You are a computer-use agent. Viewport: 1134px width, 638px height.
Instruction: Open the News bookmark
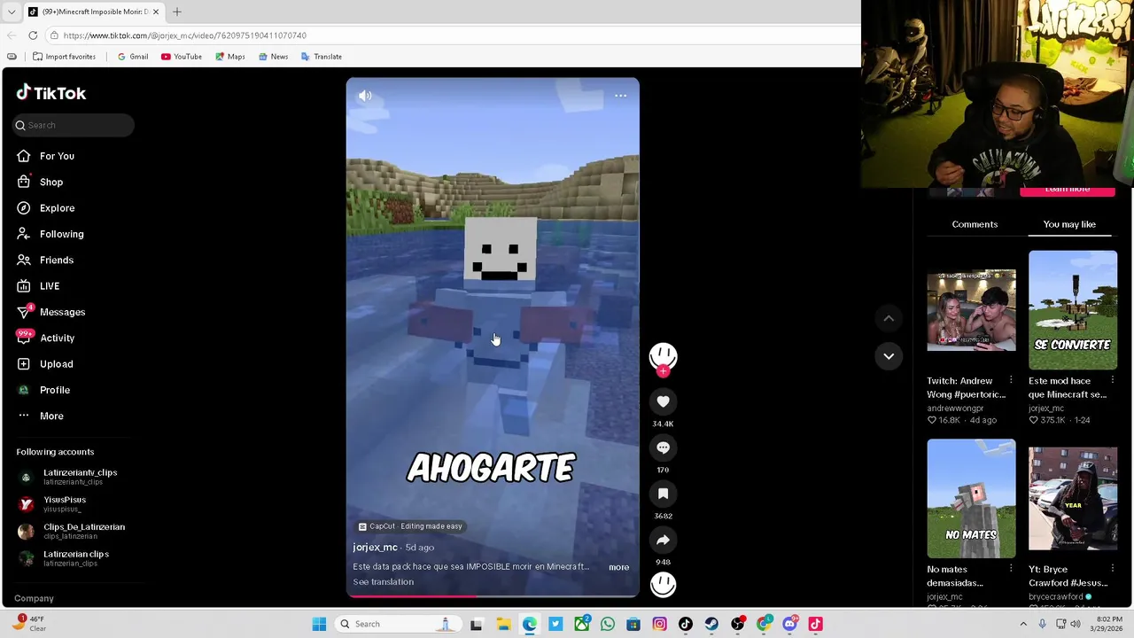tap(273, 57)
